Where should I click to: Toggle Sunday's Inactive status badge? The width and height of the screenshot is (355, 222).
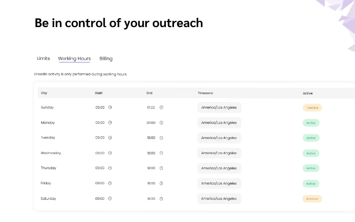pos(312,107)
